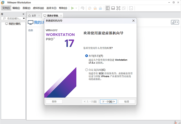This screenshot has height=124, width=181.
Task: Open the 文件(F) menu
Action: [x=6, y=8]
